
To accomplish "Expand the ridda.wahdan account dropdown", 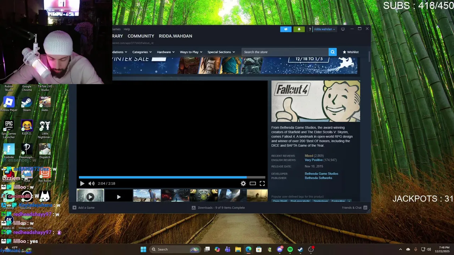I will 325,29.
